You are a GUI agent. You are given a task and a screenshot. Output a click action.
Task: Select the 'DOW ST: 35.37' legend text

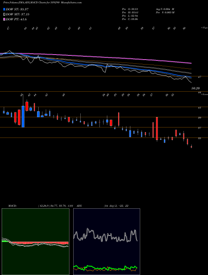click(17, 9)
